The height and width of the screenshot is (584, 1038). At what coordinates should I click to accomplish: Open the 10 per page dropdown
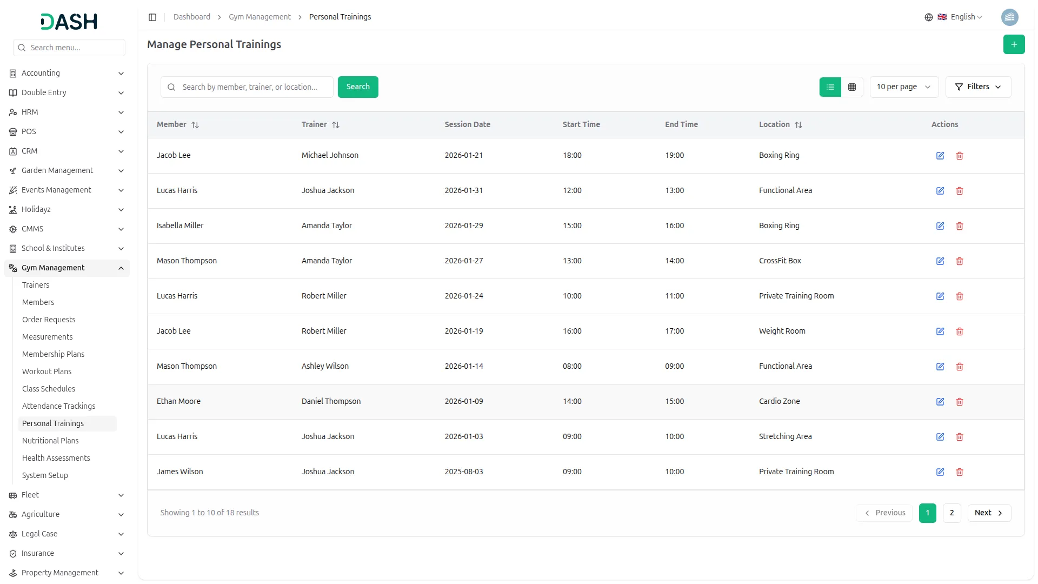903,87
